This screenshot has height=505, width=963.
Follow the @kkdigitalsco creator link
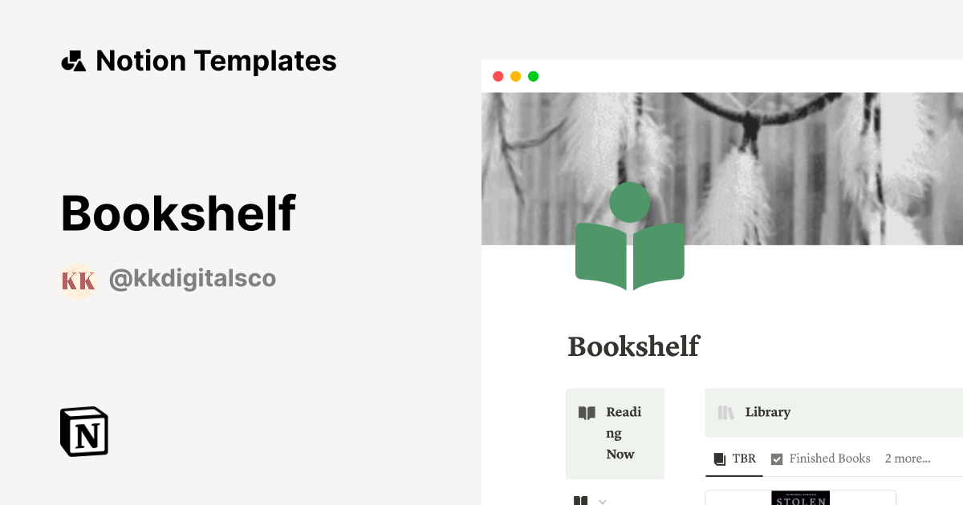pos(192,279)
